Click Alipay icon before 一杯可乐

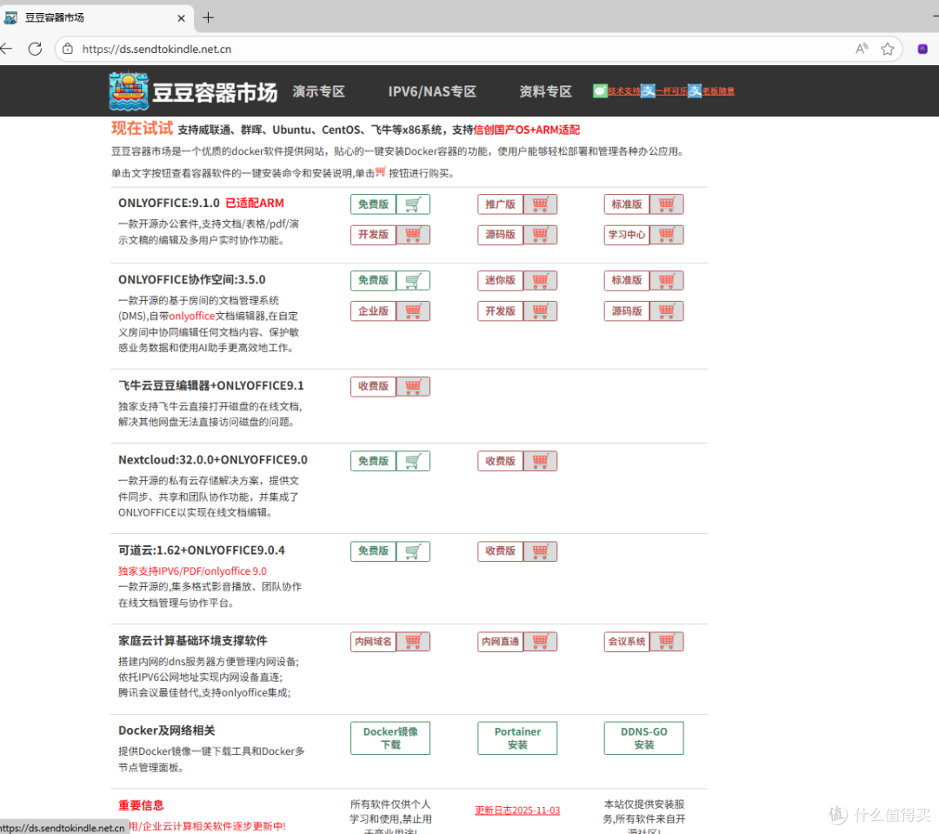click(x=648, y=91)
